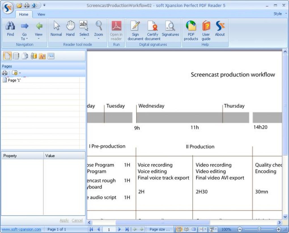The height and width of the screenshot is (233, 289).
Task: Expand the Go To dropdown arrow
Action: tap(27, 39)
